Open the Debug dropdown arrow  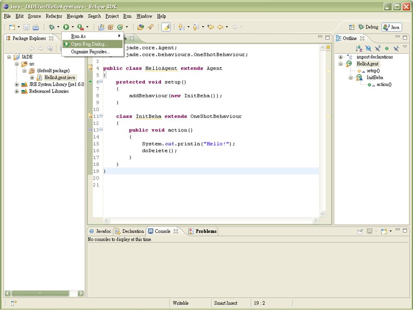(x=58, y=27)
